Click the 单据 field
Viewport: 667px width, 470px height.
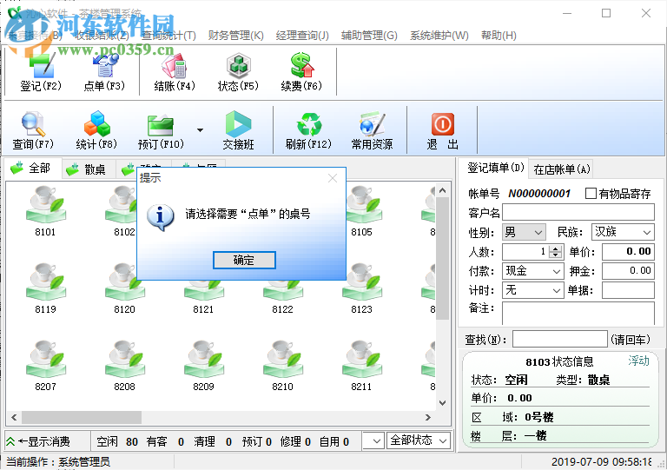628,290
